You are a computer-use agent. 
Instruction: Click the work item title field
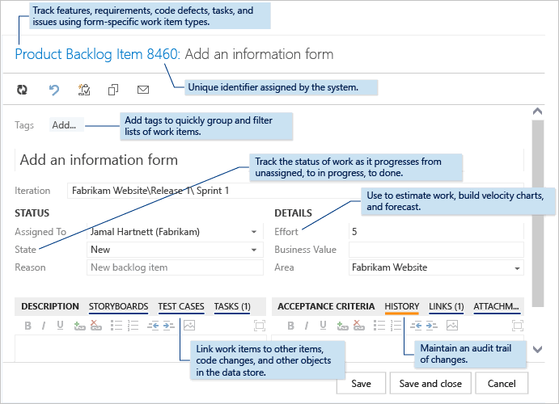[x=269, y=160]
